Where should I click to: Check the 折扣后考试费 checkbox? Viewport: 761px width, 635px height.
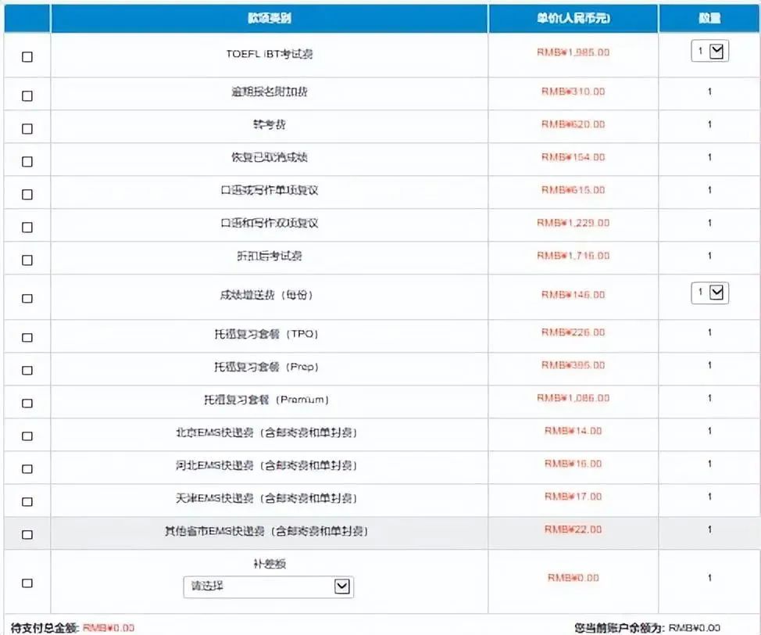(27, 260)
